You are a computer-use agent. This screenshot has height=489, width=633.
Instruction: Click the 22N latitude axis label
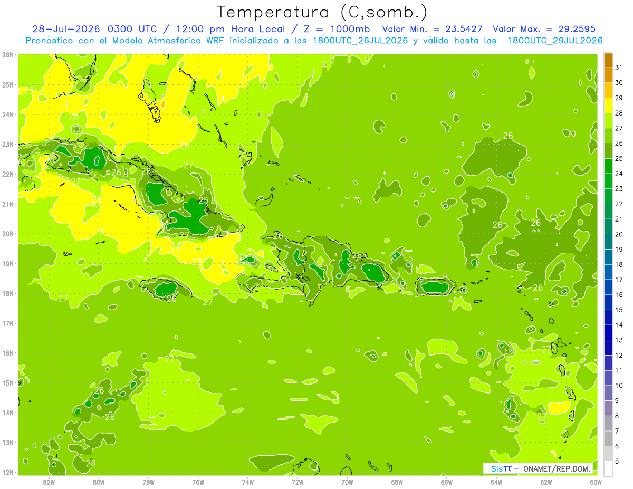(8, 174)
